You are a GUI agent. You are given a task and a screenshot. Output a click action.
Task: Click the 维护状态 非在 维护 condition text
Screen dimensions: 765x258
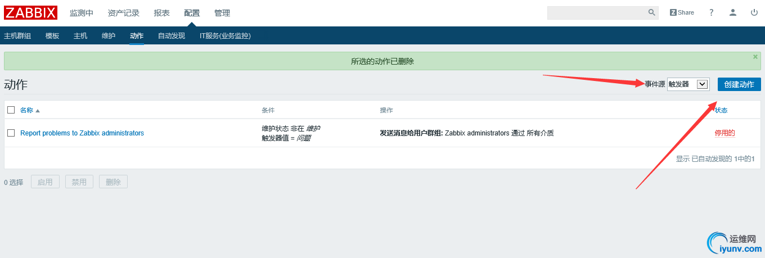tap(291, 128)
